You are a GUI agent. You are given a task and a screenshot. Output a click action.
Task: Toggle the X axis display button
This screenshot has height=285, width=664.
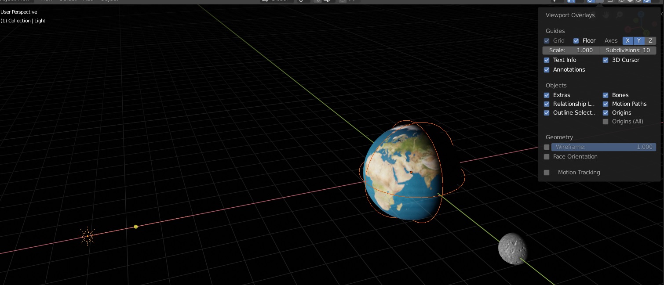[628, 41]
